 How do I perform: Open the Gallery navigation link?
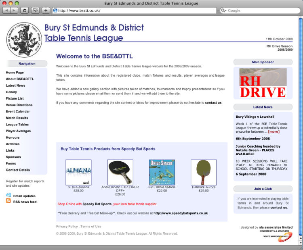click(x=11, y=92)
